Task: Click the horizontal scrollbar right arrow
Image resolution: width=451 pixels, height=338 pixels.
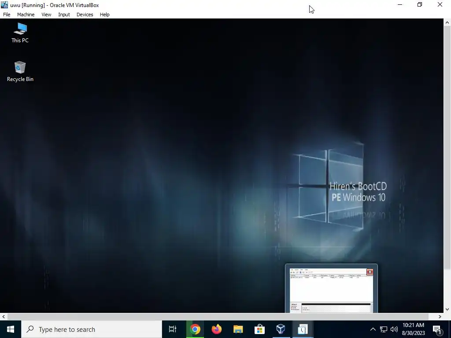Action: point(440,316)
